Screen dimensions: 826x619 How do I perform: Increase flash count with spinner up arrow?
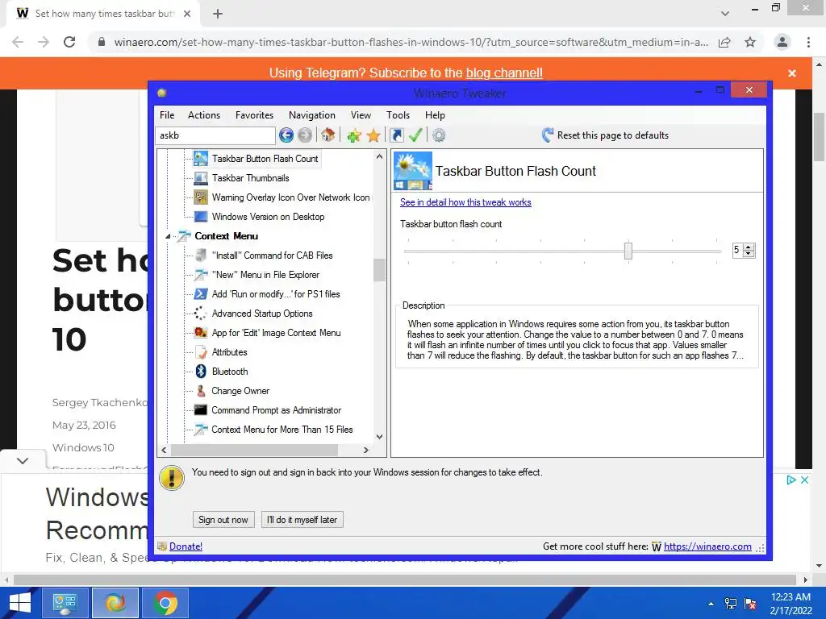749,247
